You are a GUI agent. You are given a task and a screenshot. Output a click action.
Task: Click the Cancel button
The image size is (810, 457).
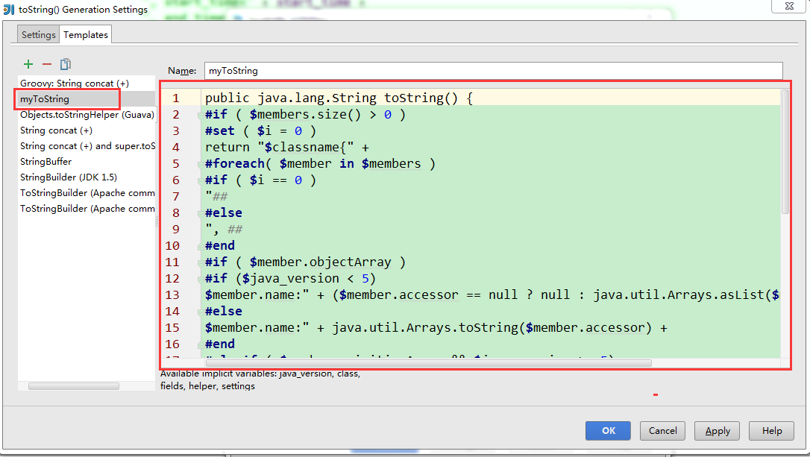point(662,431)
